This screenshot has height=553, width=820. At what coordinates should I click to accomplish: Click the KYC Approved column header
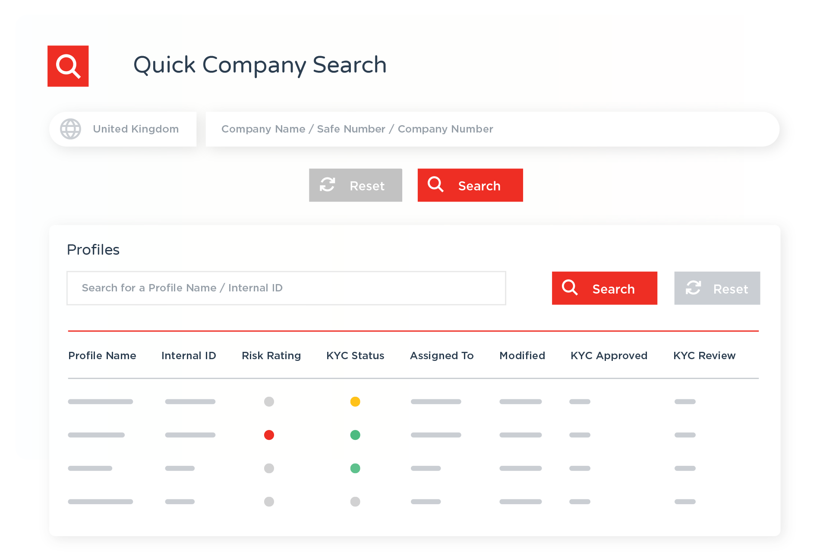pyautogui.click(x=609, y=356)
